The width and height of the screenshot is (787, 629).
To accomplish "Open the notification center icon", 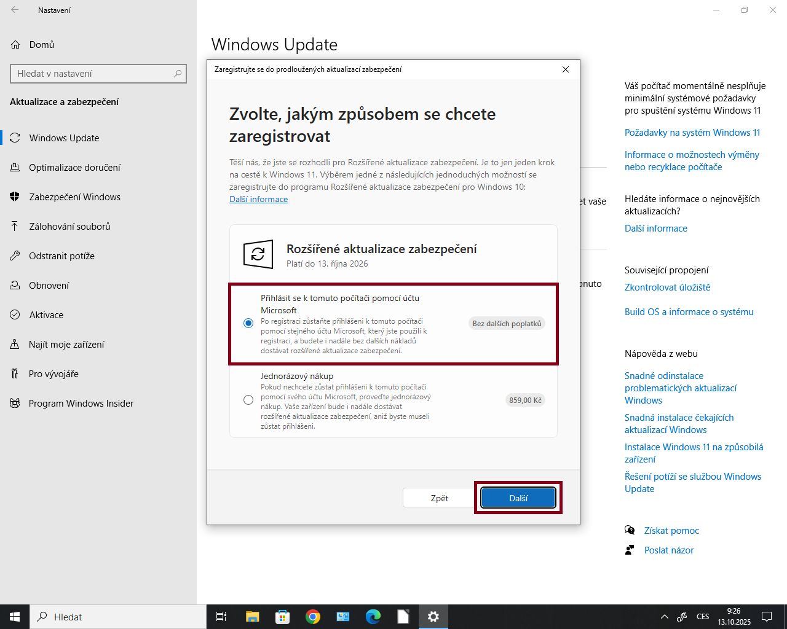I will click(767, 617).
